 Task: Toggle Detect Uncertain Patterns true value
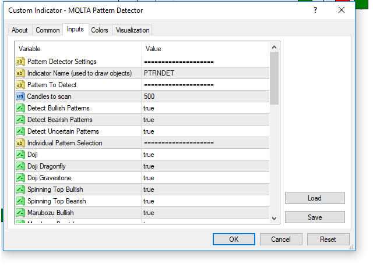click(x=206, y=131)
